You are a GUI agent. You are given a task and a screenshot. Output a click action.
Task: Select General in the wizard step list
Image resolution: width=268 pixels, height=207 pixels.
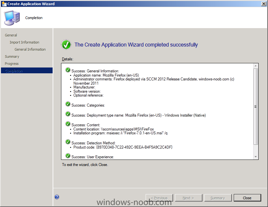click(x=11, y=35)
